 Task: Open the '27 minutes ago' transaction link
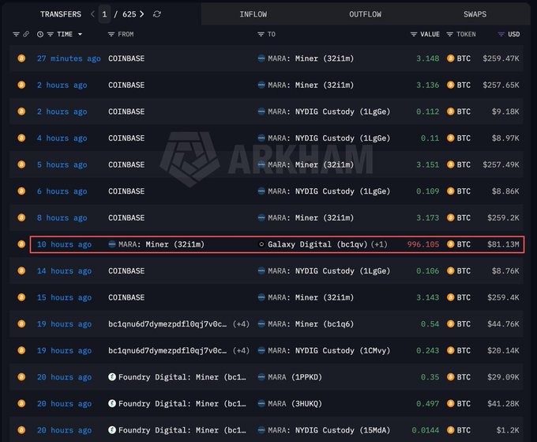click(69, 59)
